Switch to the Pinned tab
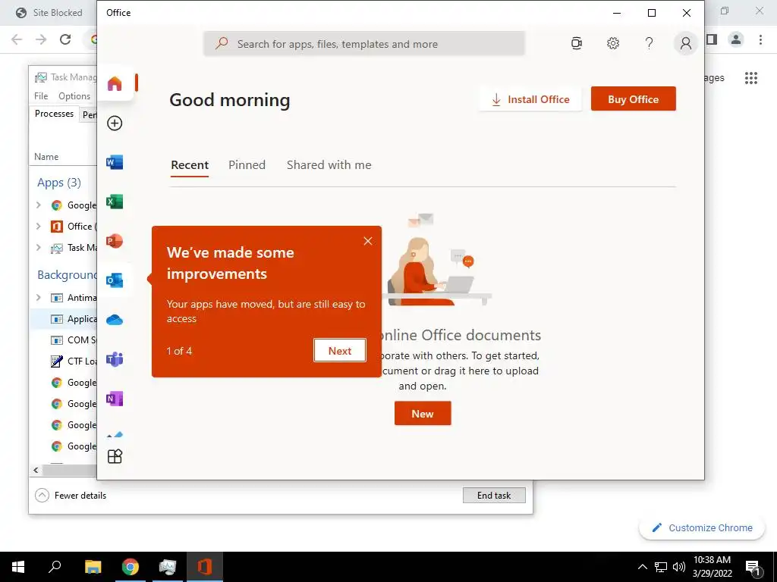 247,164
